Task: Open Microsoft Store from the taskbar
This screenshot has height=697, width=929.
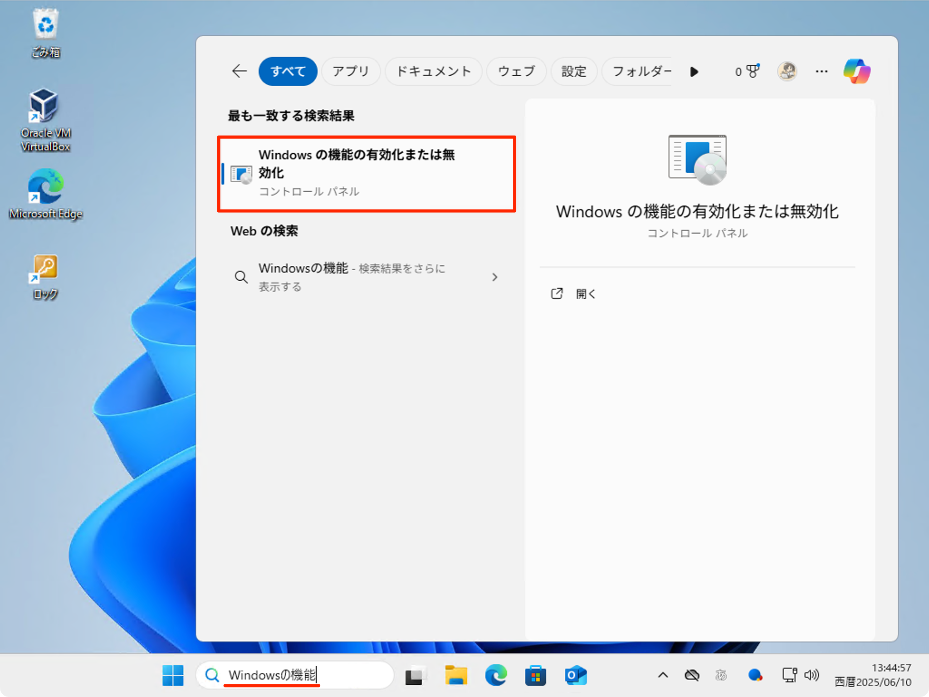Action: 535,675
